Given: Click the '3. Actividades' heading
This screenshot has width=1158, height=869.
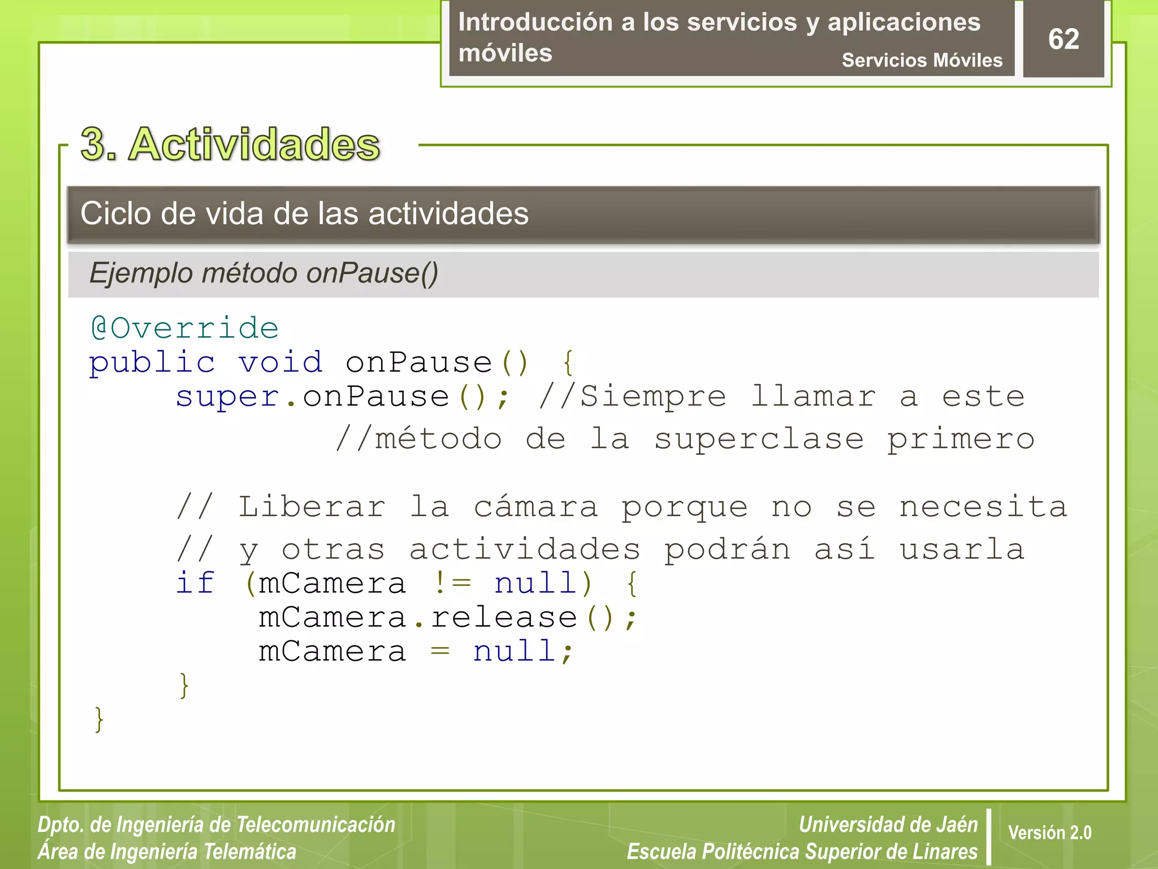Looking at the screenshot, I should 231,144.
